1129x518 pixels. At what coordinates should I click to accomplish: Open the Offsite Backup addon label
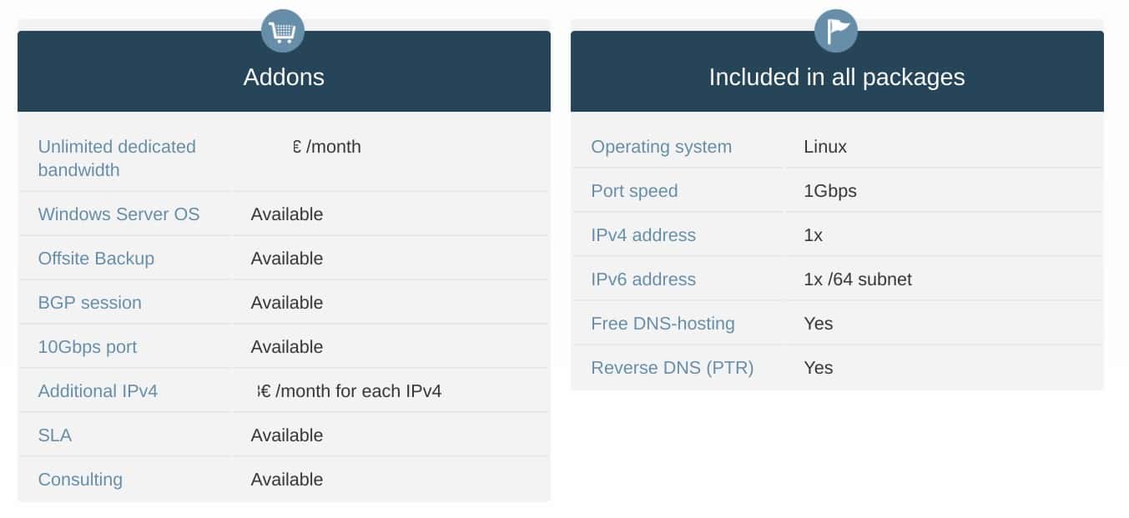pyautogui.click(x=96, y=259)
